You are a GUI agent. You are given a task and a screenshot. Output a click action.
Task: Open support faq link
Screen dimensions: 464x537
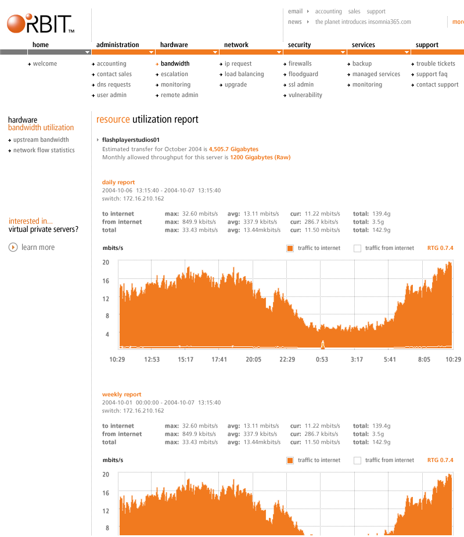[432, 74]
